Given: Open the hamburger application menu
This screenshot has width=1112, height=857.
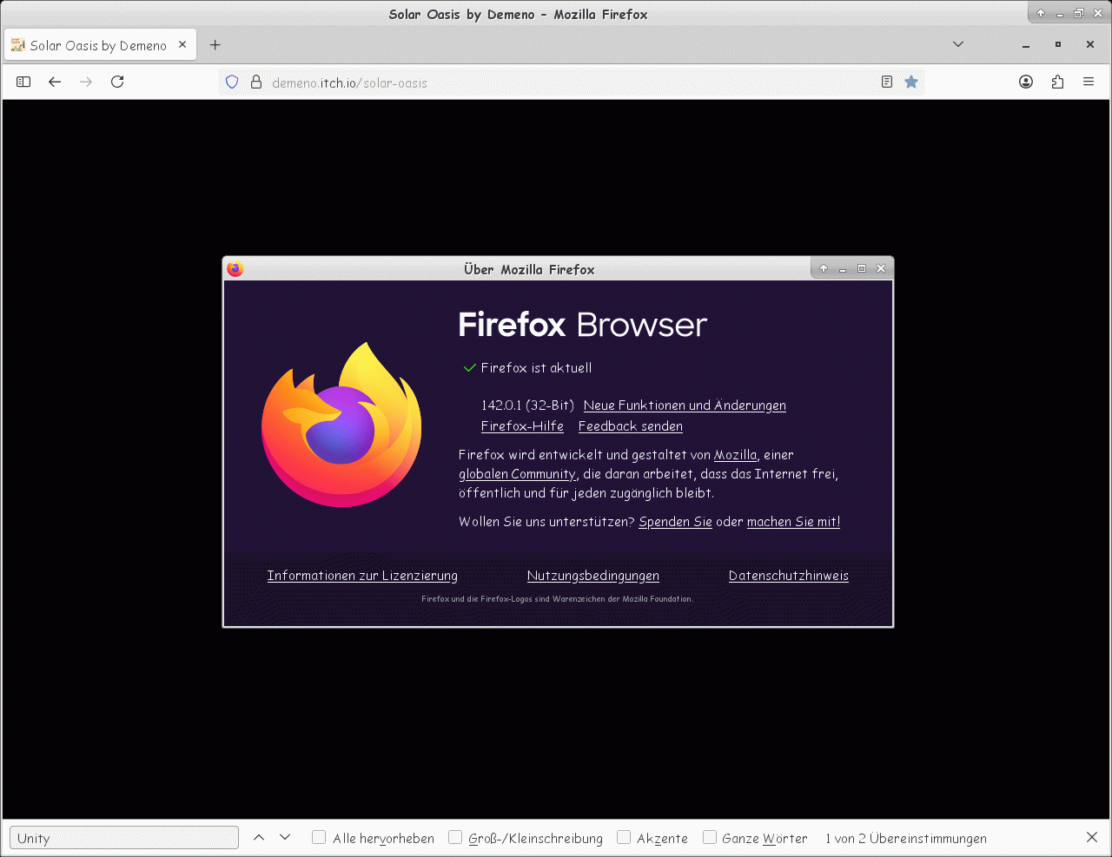Looking at the screenshot, I should (x=1089, y=82).
